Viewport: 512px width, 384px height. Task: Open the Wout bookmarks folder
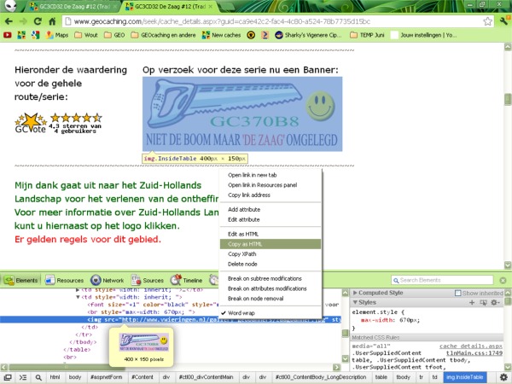(86, 35)
